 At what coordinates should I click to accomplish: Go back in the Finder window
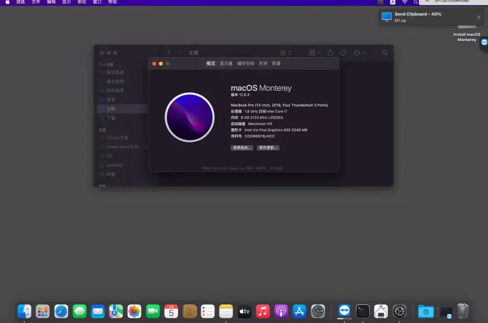(169, 53)
